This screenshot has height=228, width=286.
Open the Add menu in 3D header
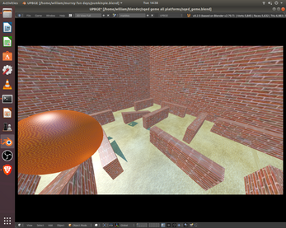[50, 225]
